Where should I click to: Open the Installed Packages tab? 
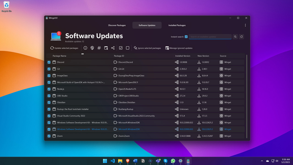(177, 25)
